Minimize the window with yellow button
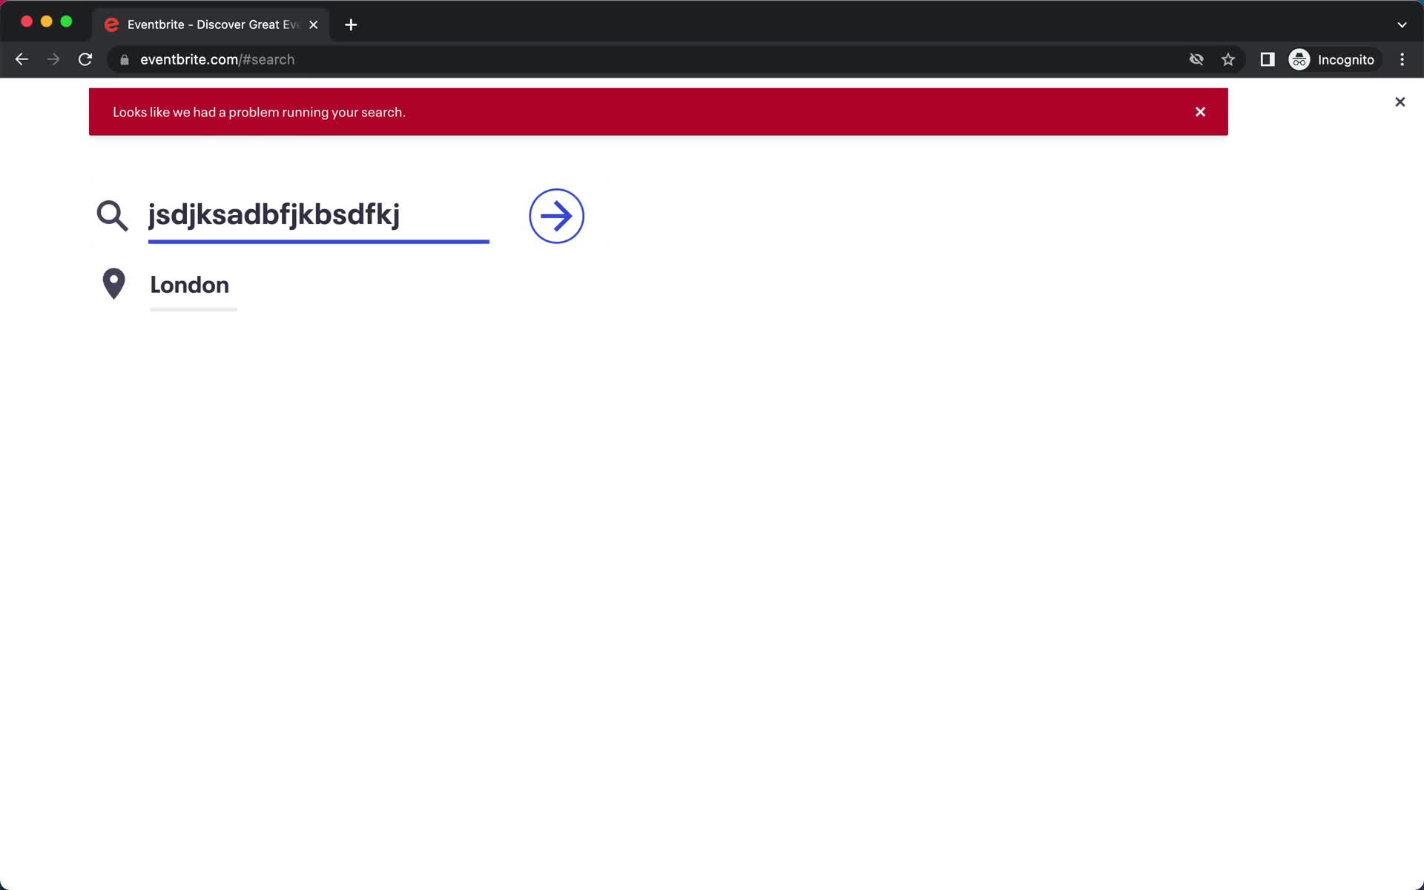The image size is (1424, 890). (x=46, y=22)
